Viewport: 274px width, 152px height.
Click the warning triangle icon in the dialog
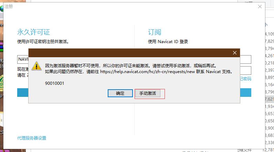point(36,66)
